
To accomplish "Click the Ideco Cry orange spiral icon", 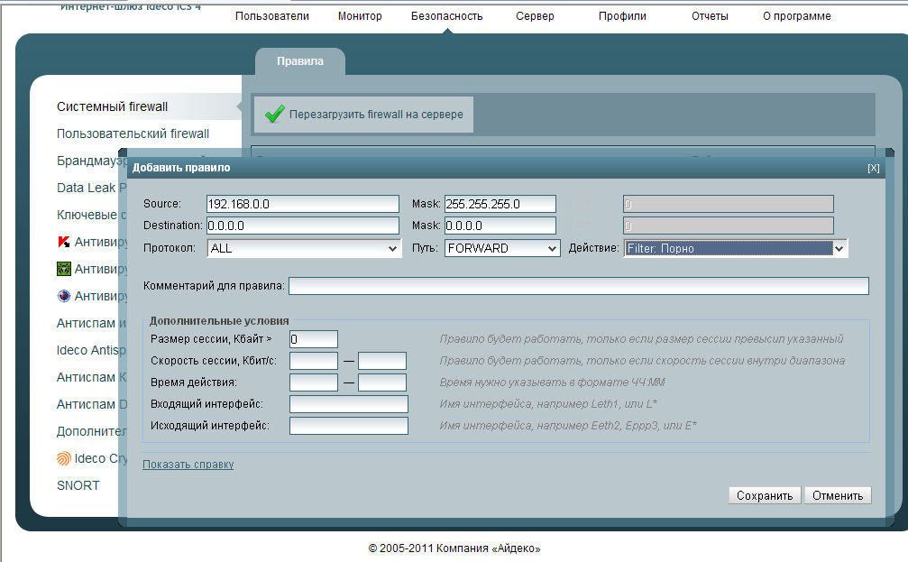I will (64, 458).
